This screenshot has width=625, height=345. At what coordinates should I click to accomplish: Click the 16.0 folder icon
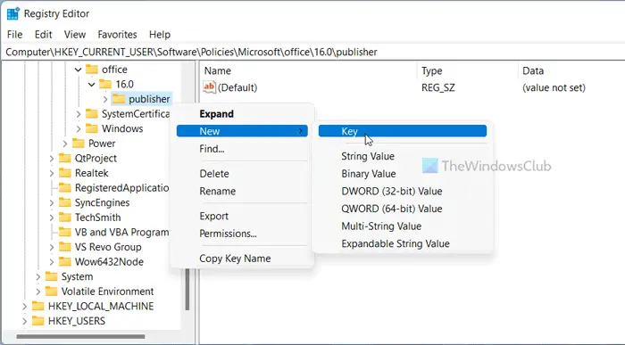(x=105, y=84)
